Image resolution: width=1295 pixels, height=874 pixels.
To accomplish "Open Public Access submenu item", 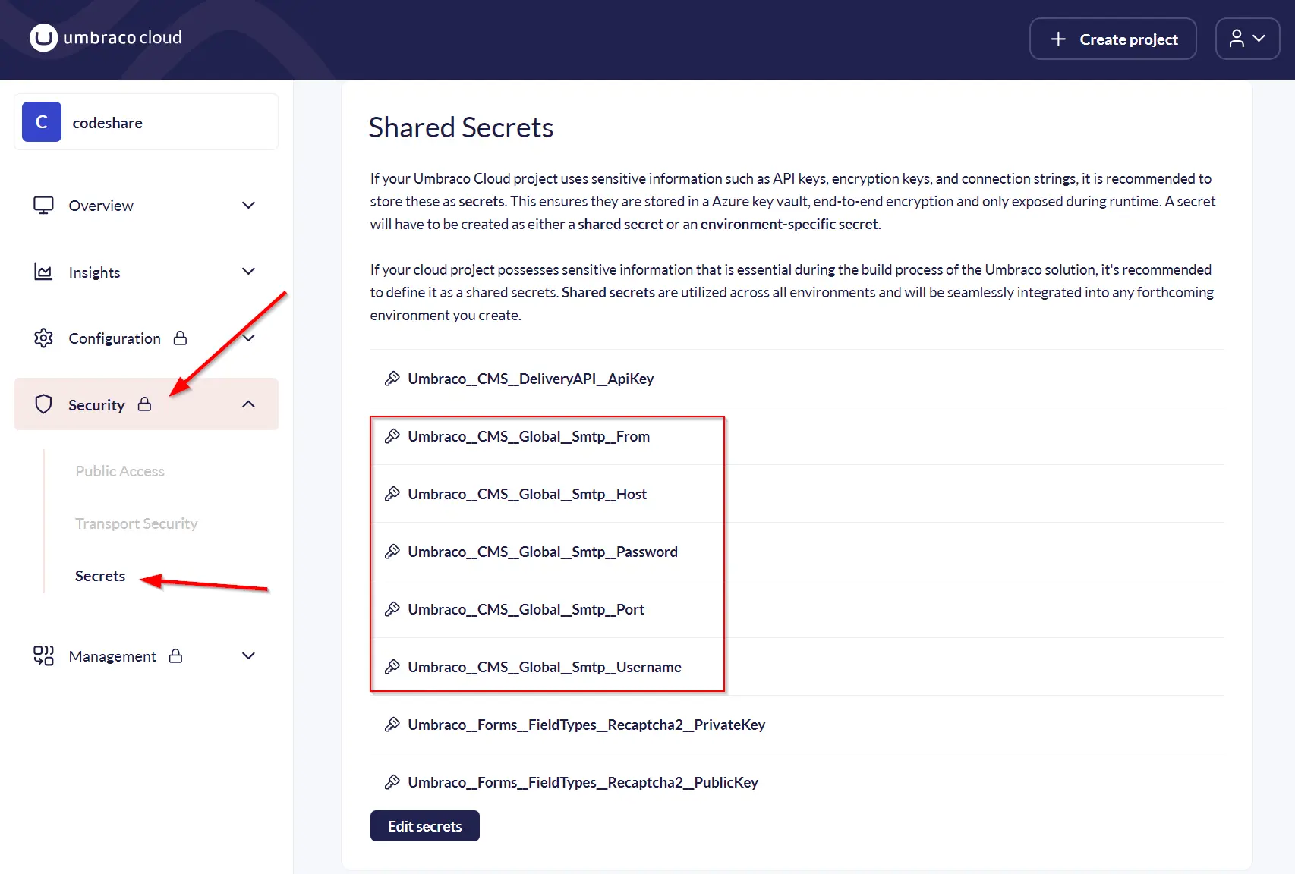I will 120,471.
